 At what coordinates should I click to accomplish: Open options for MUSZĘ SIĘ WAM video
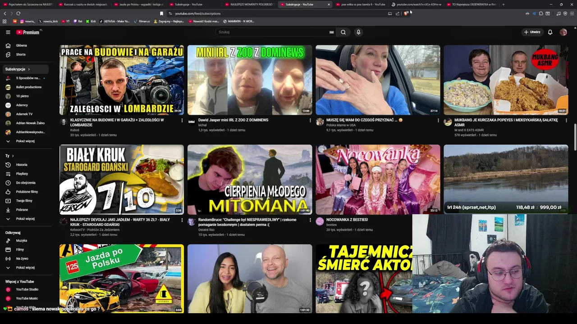coord(438,120)
